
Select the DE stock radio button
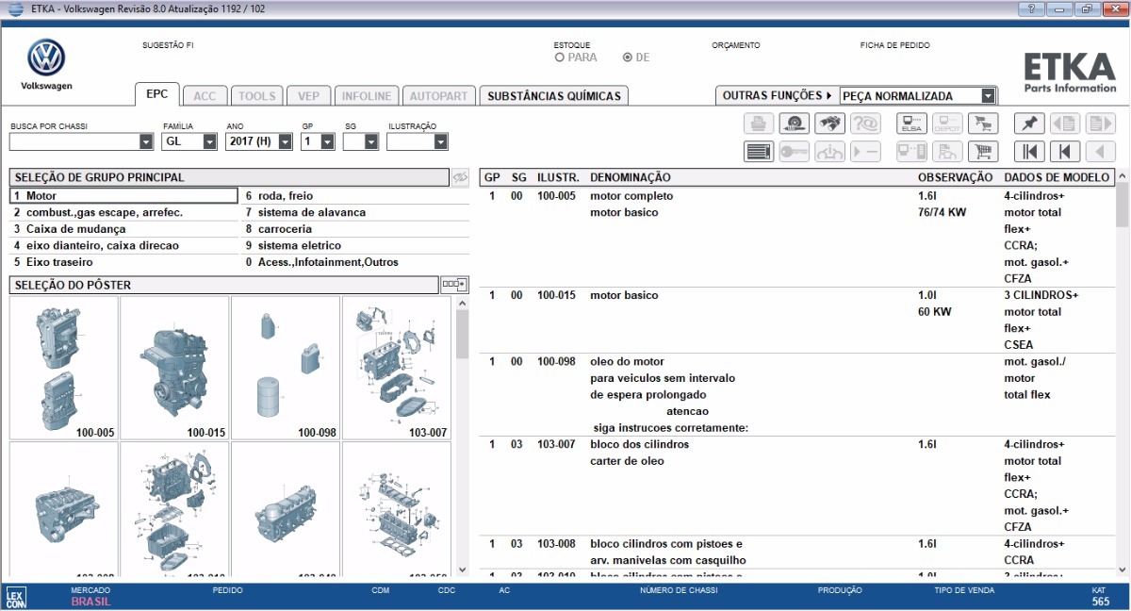(x=628, y=58)
